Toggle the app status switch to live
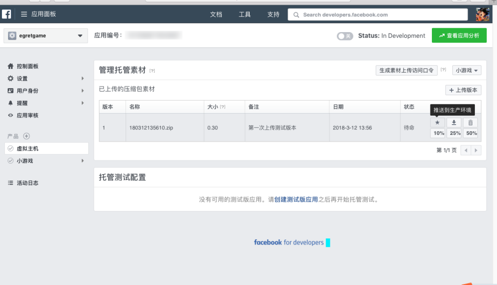497x285 pixels. [x=345, y=35]
